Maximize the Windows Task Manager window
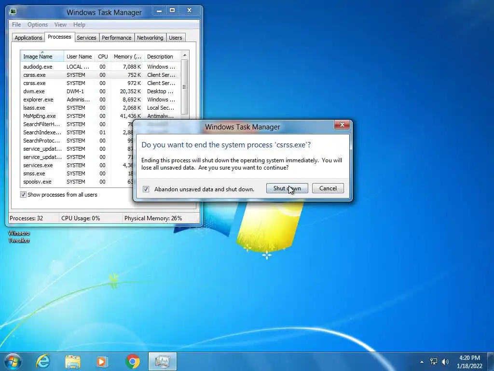494x371 pixels. (172, 11)
